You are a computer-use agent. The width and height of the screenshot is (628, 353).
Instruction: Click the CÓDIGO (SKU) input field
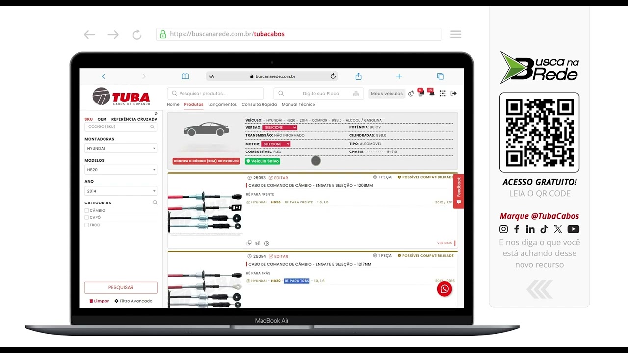pos(121,126)
